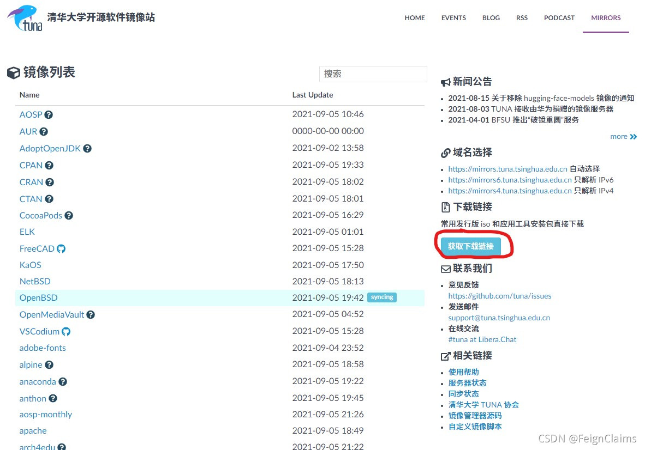Open the AUR mirror link
This screenshot has height=450, width=645.
(28, 132)
